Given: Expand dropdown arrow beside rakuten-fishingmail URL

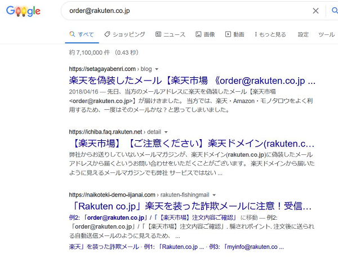Looking at the screenshot, I should pos(214,195).
